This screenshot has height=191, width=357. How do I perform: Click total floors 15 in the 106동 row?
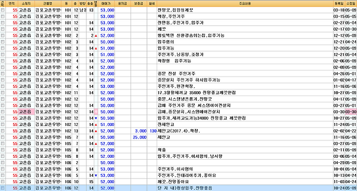click(92, 182)
